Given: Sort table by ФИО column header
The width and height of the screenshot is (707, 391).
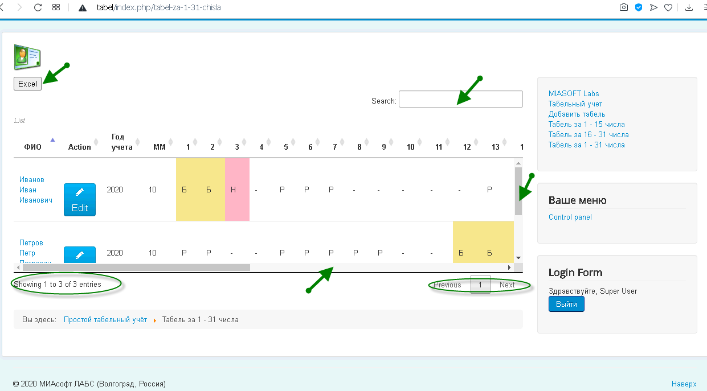Looking at the screenshot, I should click(x=33, y=147).
